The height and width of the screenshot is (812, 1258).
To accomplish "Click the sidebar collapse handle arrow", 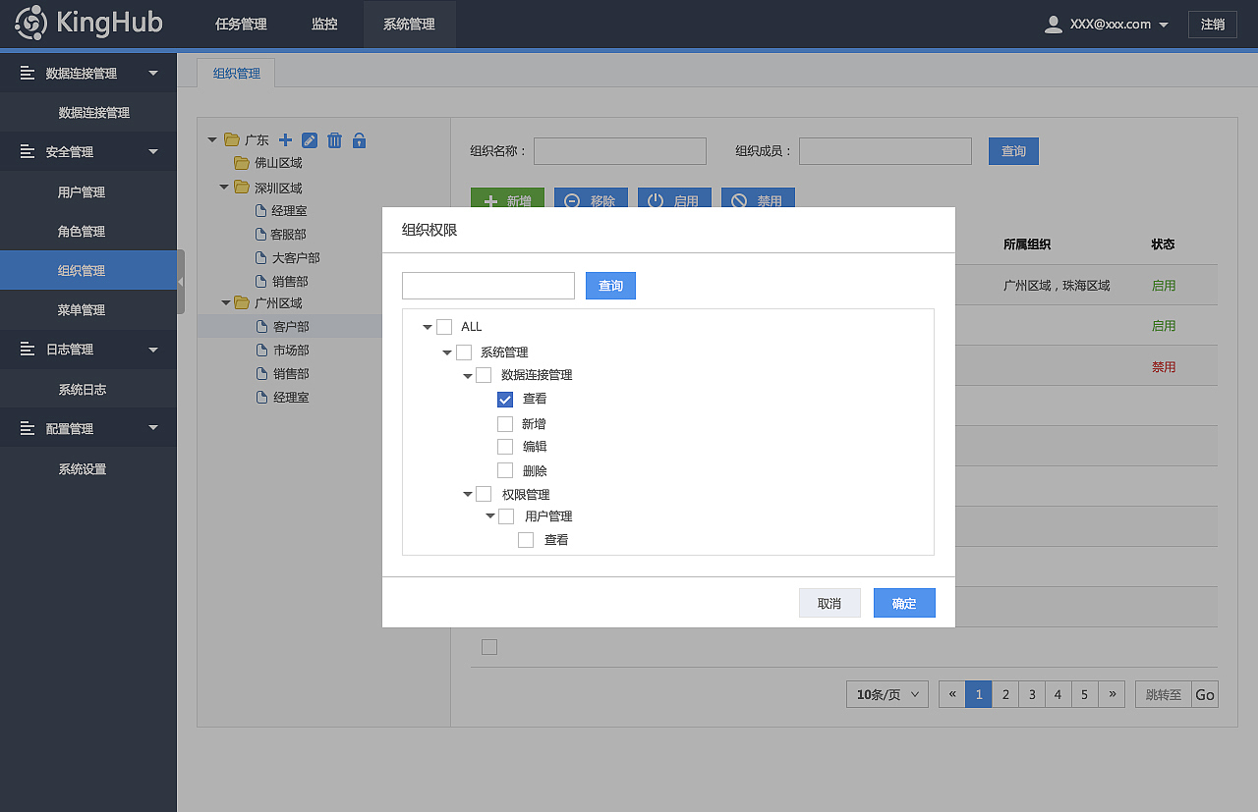I will tap(181, 282).
